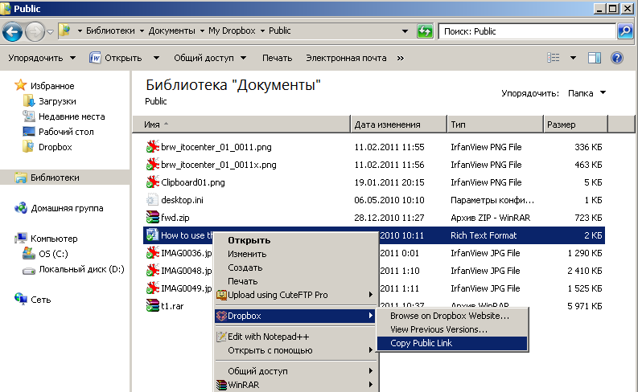Choose View Previous Versions...
Image resolution: width=638 pixels, height=392 pixels.
(x=452, y=329)
